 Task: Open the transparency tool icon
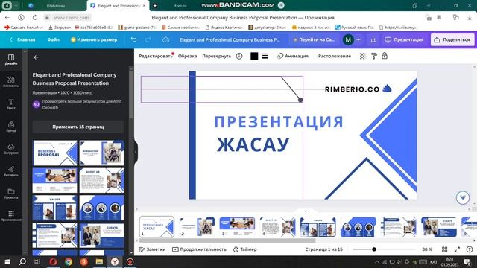point(363,56)
